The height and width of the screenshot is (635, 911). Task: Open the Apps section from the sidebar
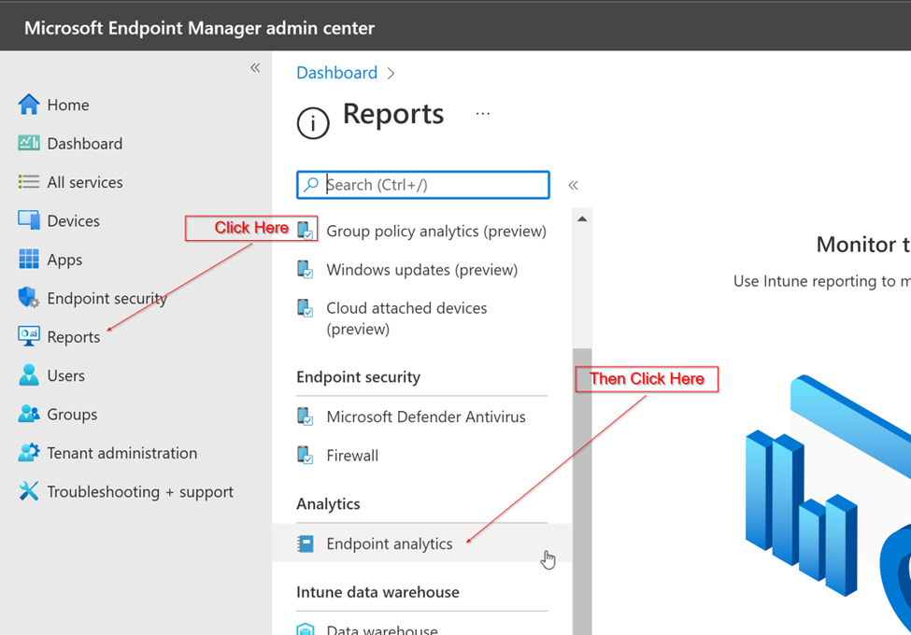30,259
